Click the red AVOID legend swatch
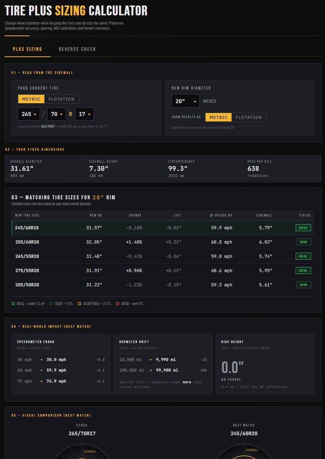This screenshot has height=459, width=325. click(x=118, y=304)
